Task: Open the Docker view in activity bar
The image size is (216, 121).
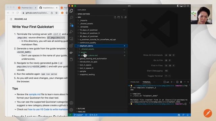Action: coord(71,52)
